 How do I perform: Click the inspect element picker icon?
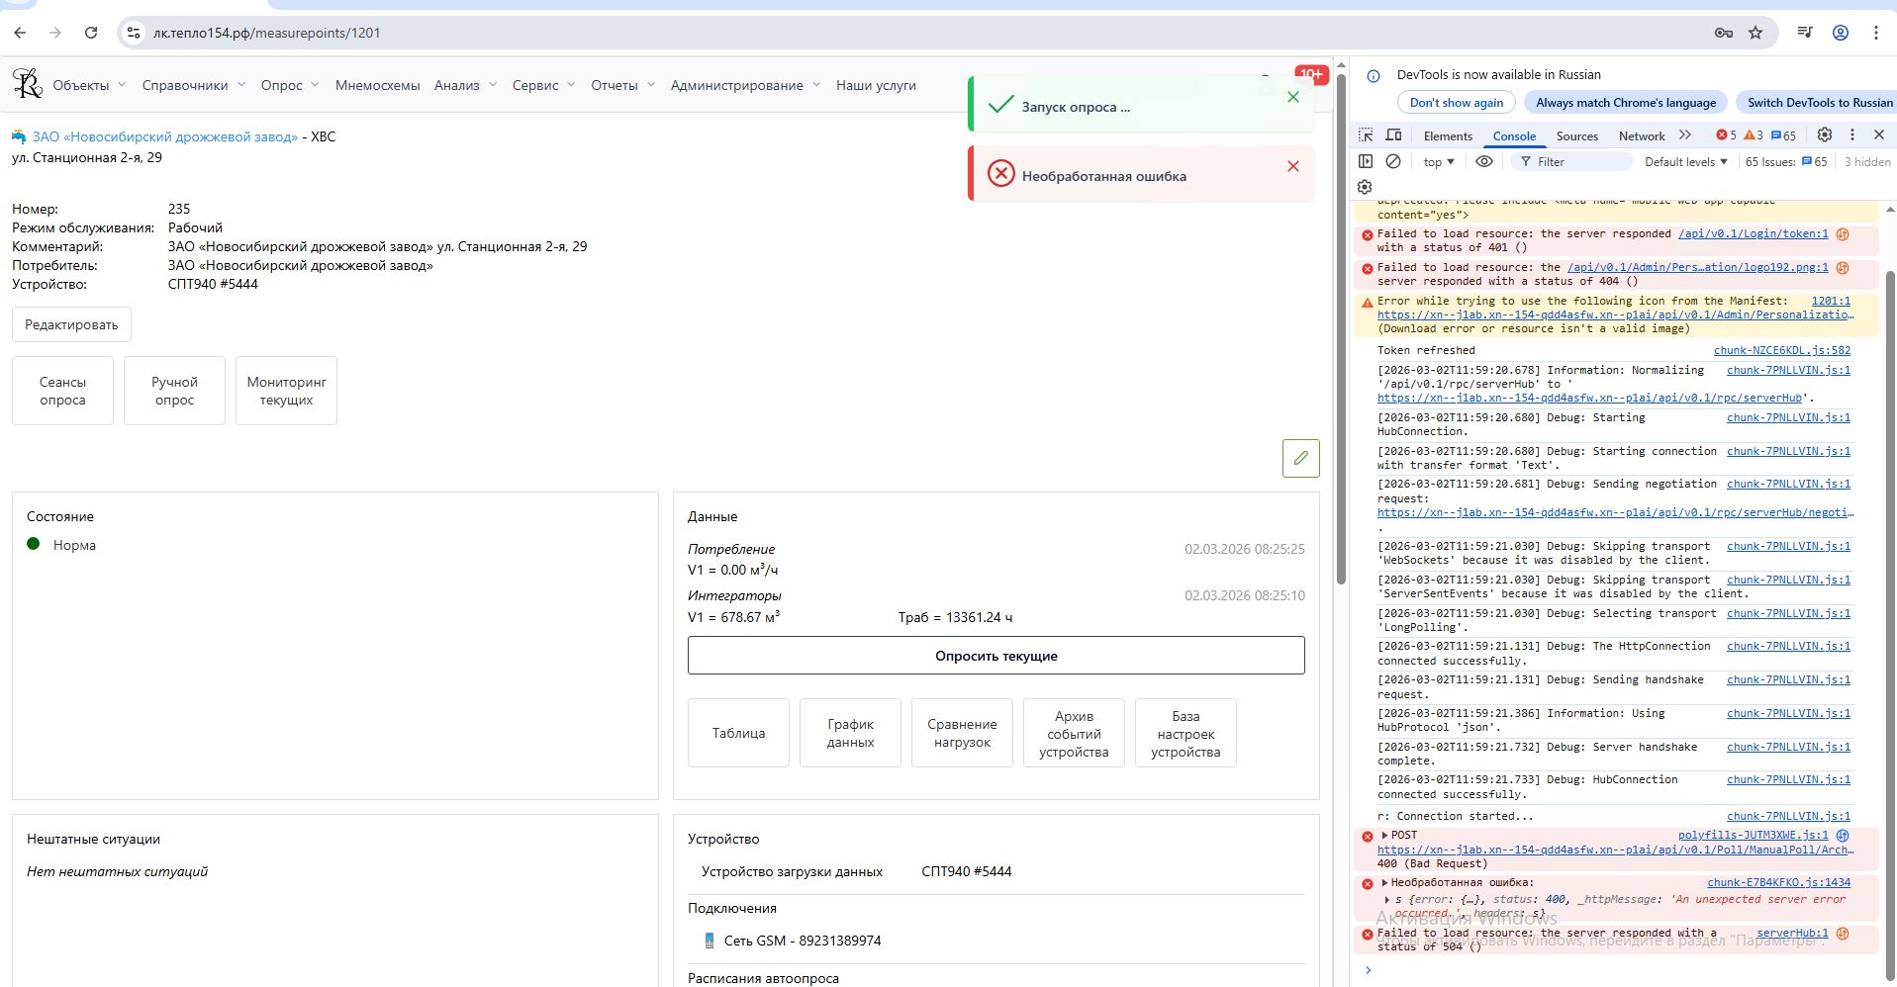1366,135
